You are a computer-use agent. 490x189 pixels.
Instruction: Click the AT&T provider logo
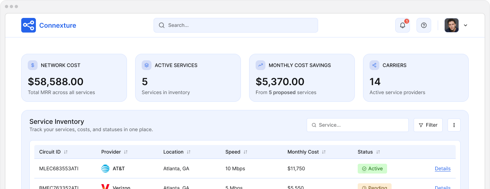(105, 169)
